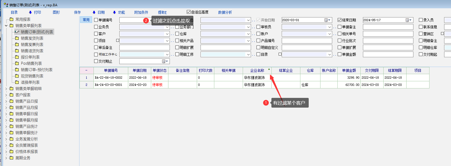Click the blue arrow icon beside 日期
451x166 pixels.
click(x=94, y=12)
